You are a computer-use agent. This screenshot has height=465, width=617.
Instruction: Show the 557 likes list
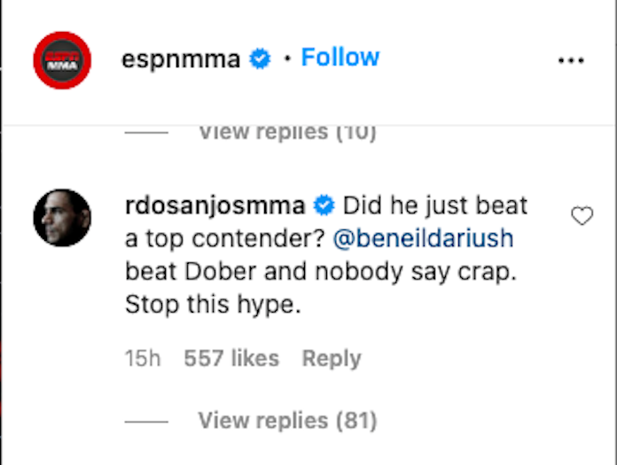coord(231,359)
